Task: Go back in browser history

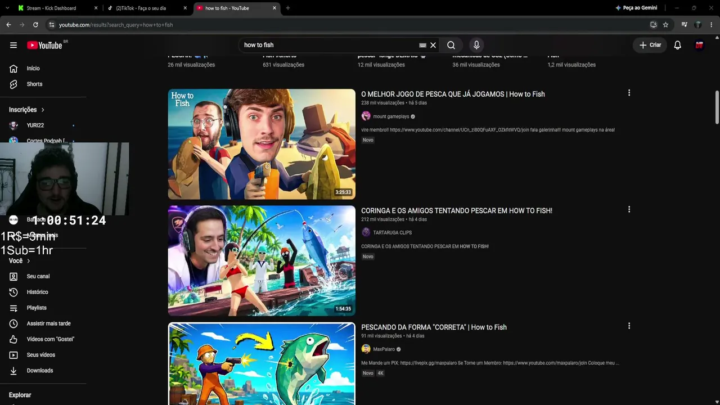Action: click(x=8, y=25)
